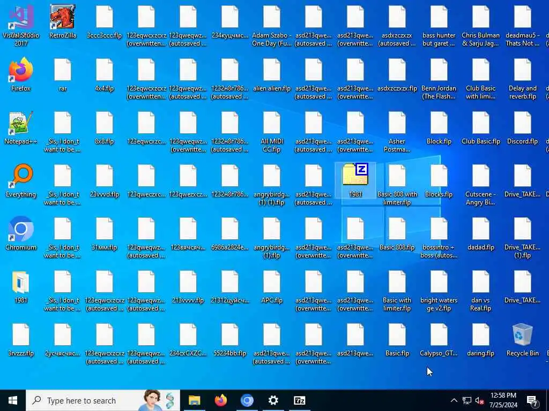Screen dimensions: 549x411
Task: Select the APC.flp file
Action: (x=272, y=287)
